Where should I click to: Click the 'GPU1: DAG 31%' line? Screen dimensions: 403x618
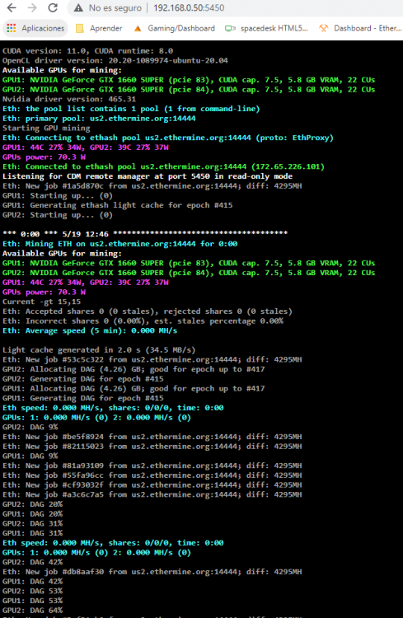pos(32,534)
